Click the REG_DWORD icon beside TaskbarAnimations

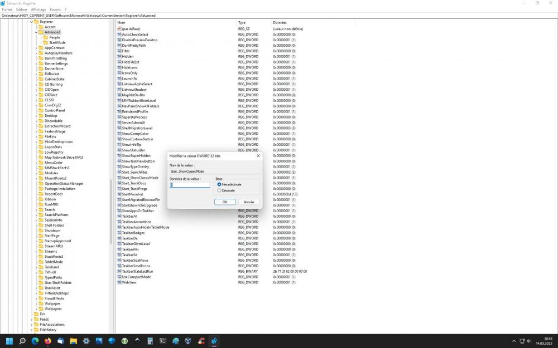(119, 222)
